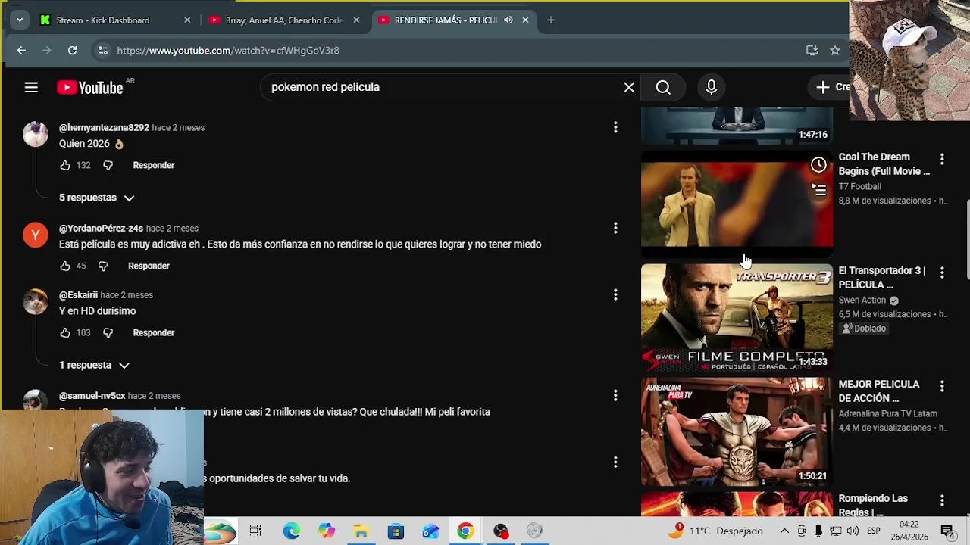This screenshot has width=970, height=545.
Task: Show hidden tray icons chevron
Action: (x=784, y=531)
